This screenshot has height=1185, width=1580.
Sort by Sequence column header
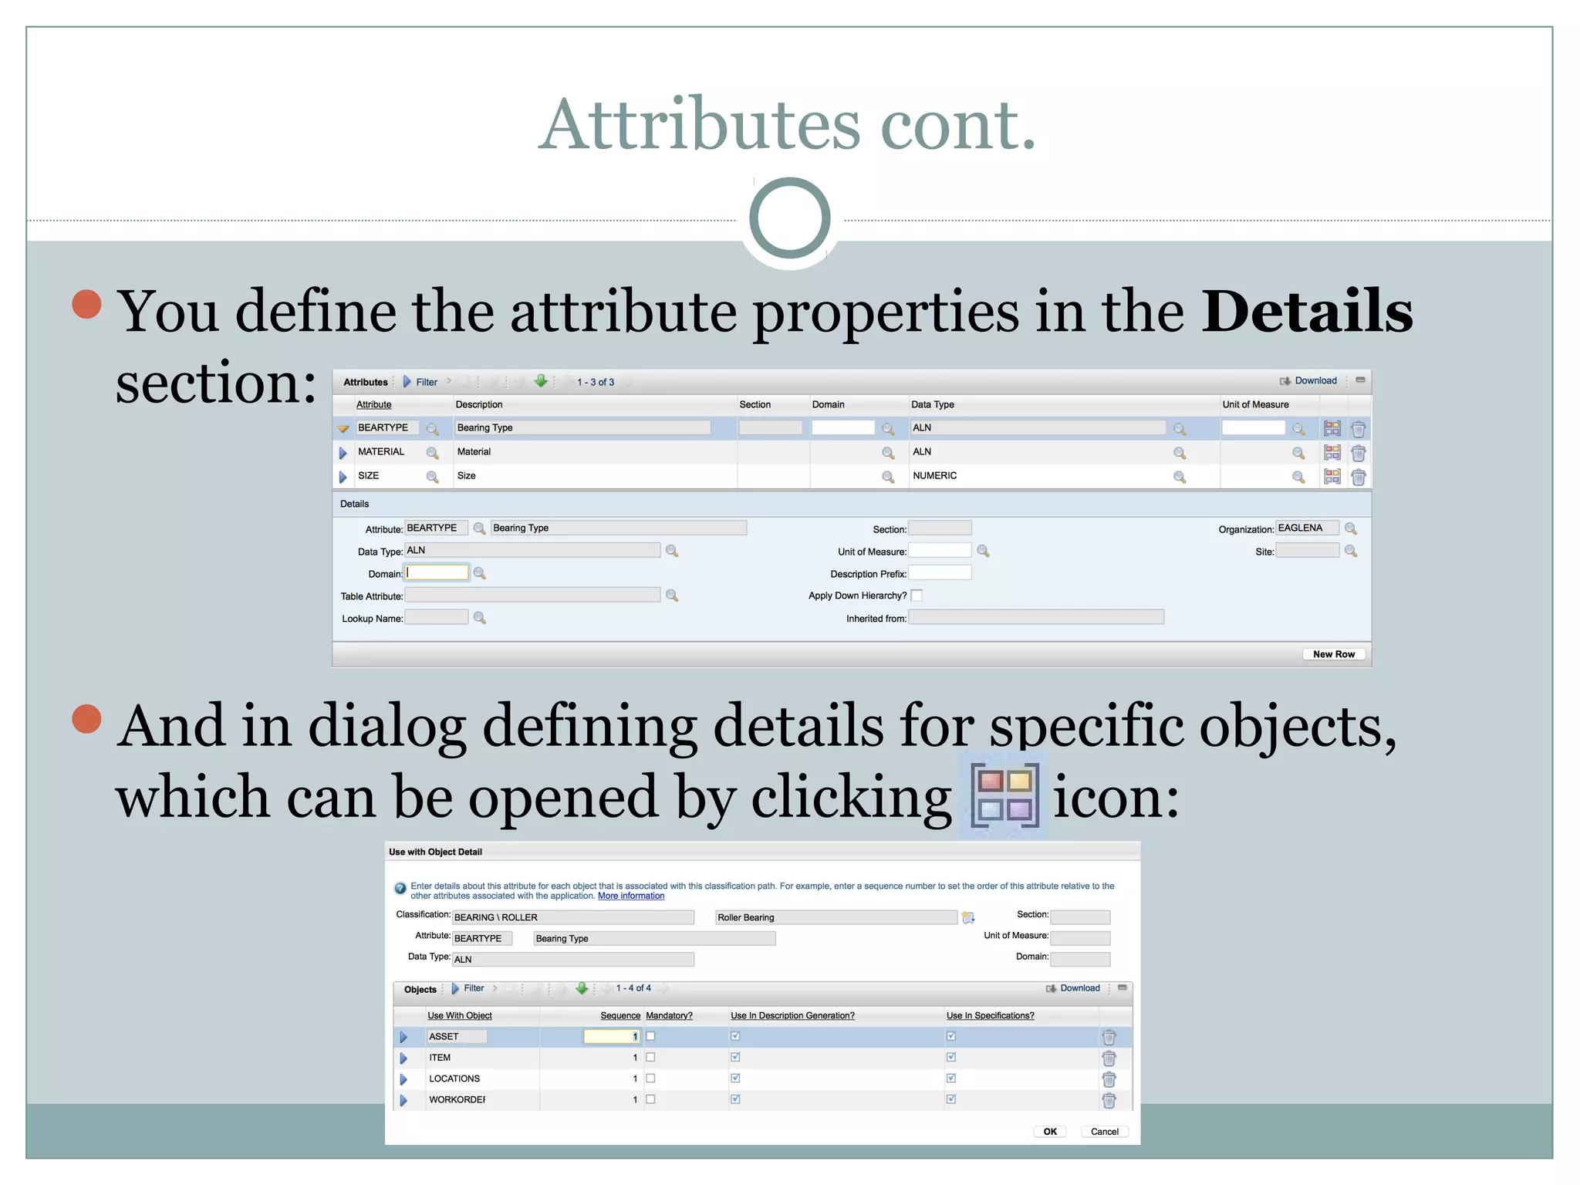[620, 1015]
